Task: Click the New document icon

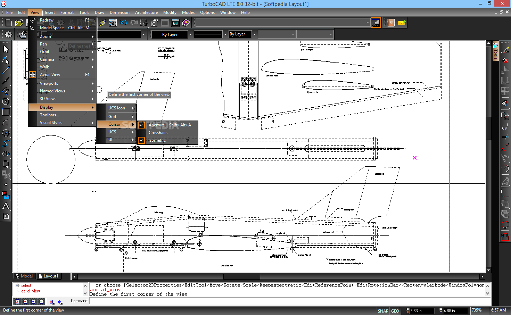Action: (9, 23)
